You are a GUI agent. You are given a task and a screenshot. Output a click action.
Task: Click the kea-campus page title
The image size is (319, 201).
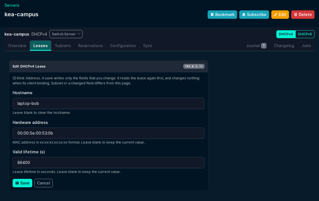[21, 14]
